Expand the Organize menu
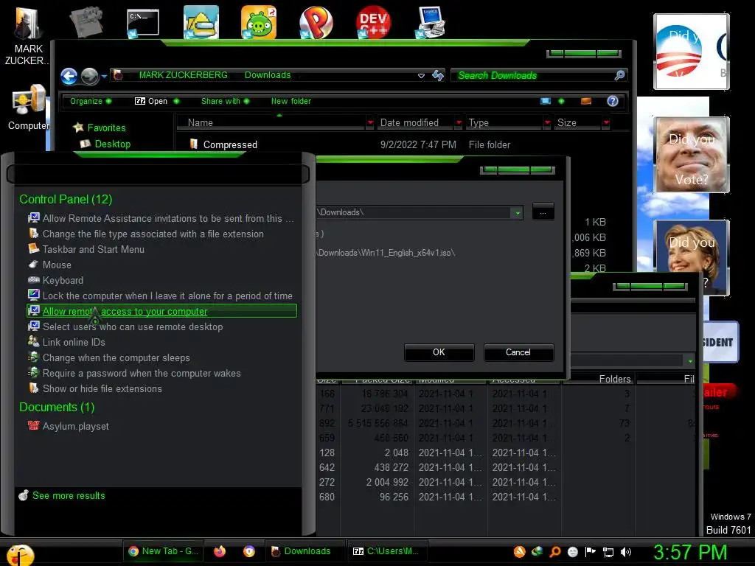The height and width of the screenshot is (566, 755). pyautogui.click(x=90, y=101)
